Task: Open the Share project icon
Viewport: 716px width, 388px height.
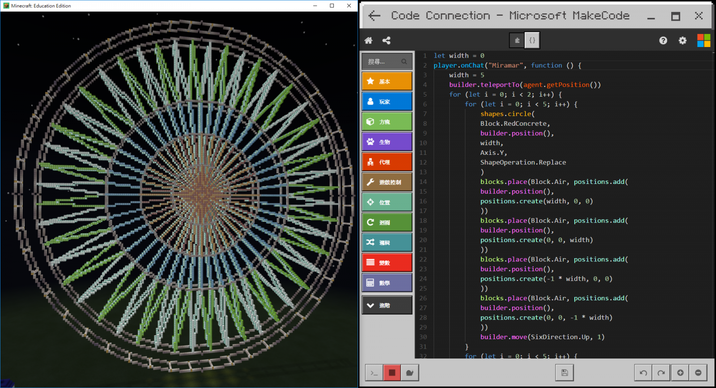Action: pyautogui.click(x=387, y=41)
